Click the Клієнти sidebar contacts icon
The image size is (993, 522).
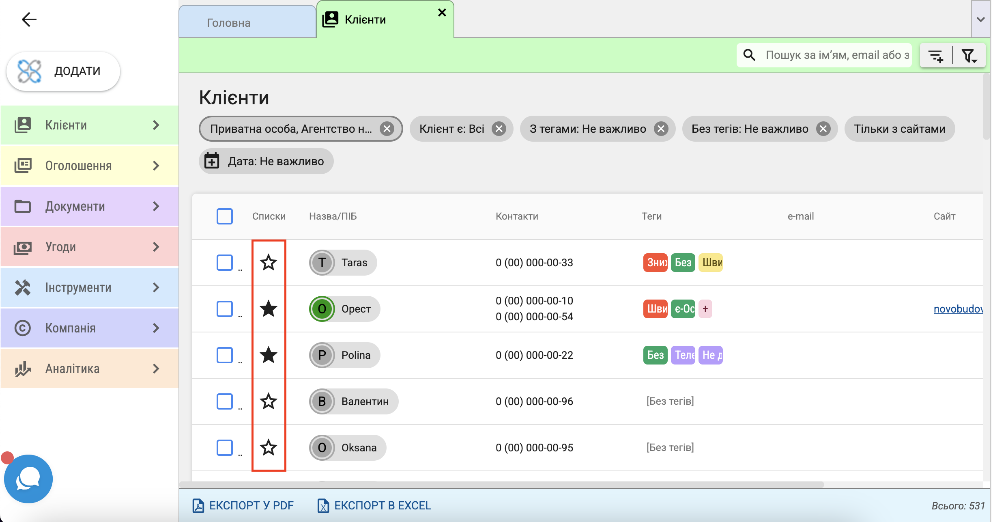[x=23, y=125]
